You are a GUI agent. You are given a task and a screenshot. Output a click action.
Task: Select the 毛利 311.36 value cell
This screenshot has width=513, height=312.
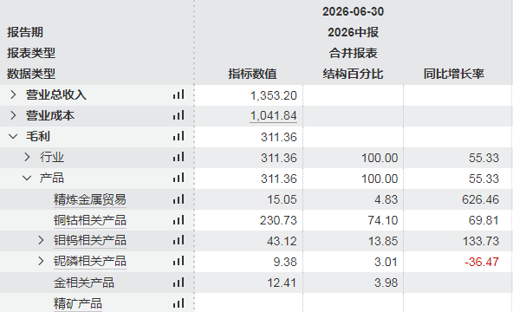click(x=279, y=137)
